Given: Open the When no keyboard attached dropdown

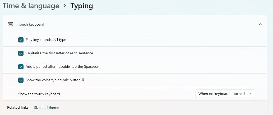Looking at the screenshot, I should point(225,94).
